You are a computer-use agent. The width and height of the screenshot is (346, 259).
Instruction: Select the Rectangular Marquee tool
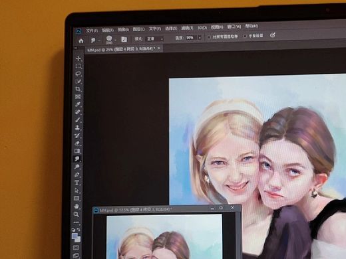click(78, 66)
